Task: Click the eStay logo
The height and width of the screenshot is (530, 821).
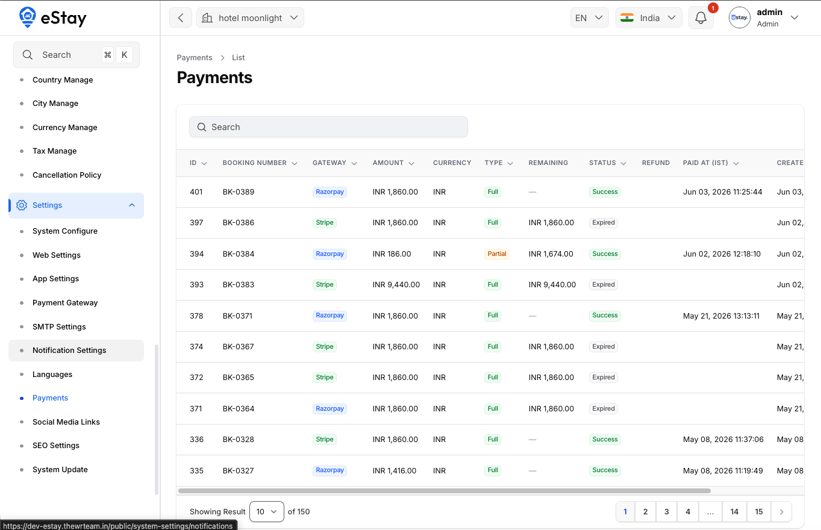Action: click(52, 18)
